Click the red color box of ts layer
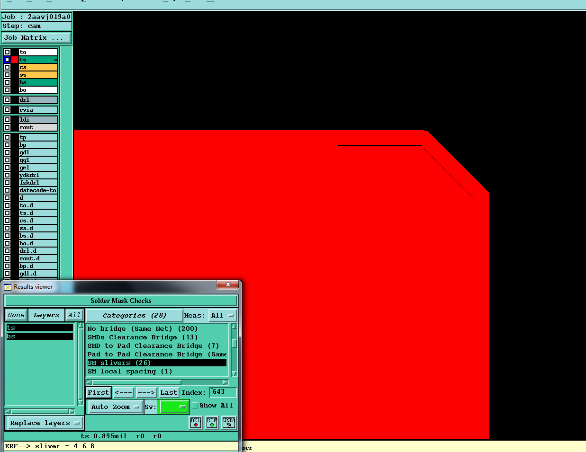The height and width of the screenshot is (452, 586). (x=15, y=60)
